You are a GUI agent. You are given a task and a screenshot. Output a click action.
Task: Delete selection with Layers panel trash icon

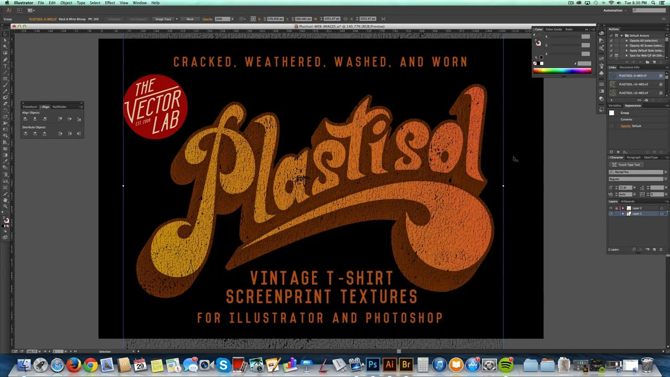661,249
